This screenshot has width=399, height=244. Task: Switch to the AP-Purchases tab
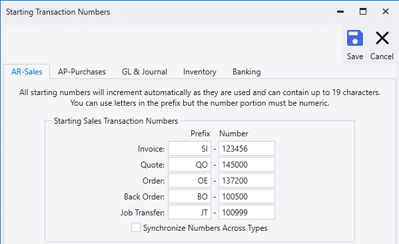(82, 72)
